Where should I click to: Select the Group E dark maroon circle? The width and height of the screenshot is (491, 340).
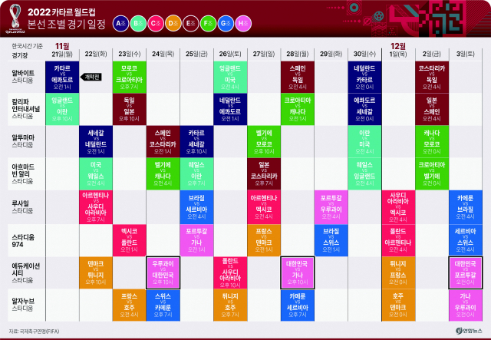coord(190,24)
